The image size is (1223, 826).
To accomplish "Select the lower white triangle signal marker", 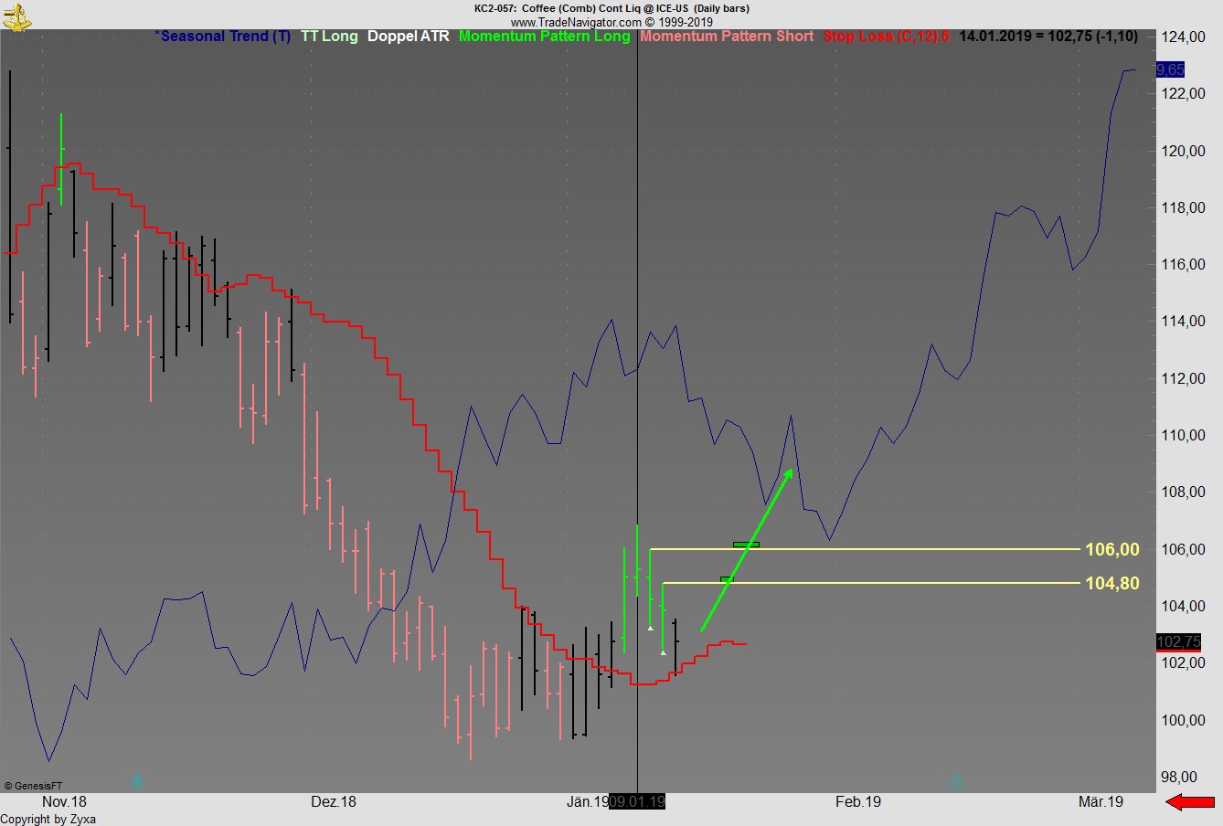I will [x=663, y=652].
